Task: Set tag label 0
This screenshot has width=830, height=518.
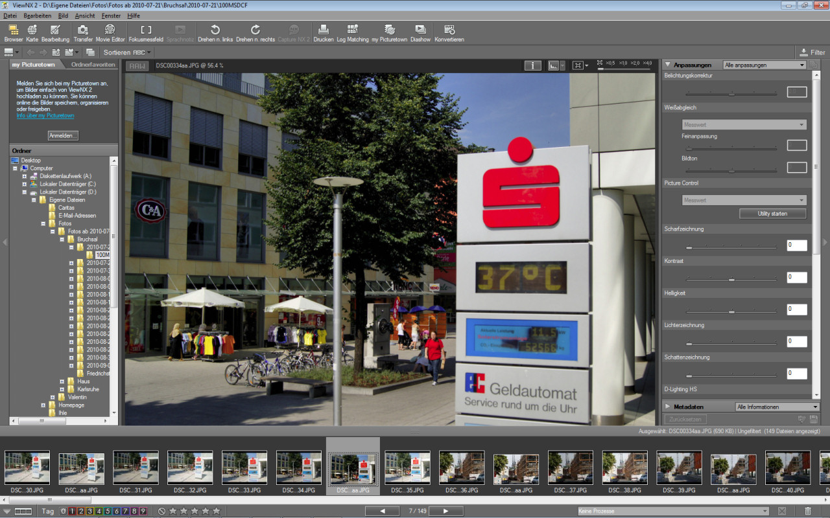Action: pos(63,511)
